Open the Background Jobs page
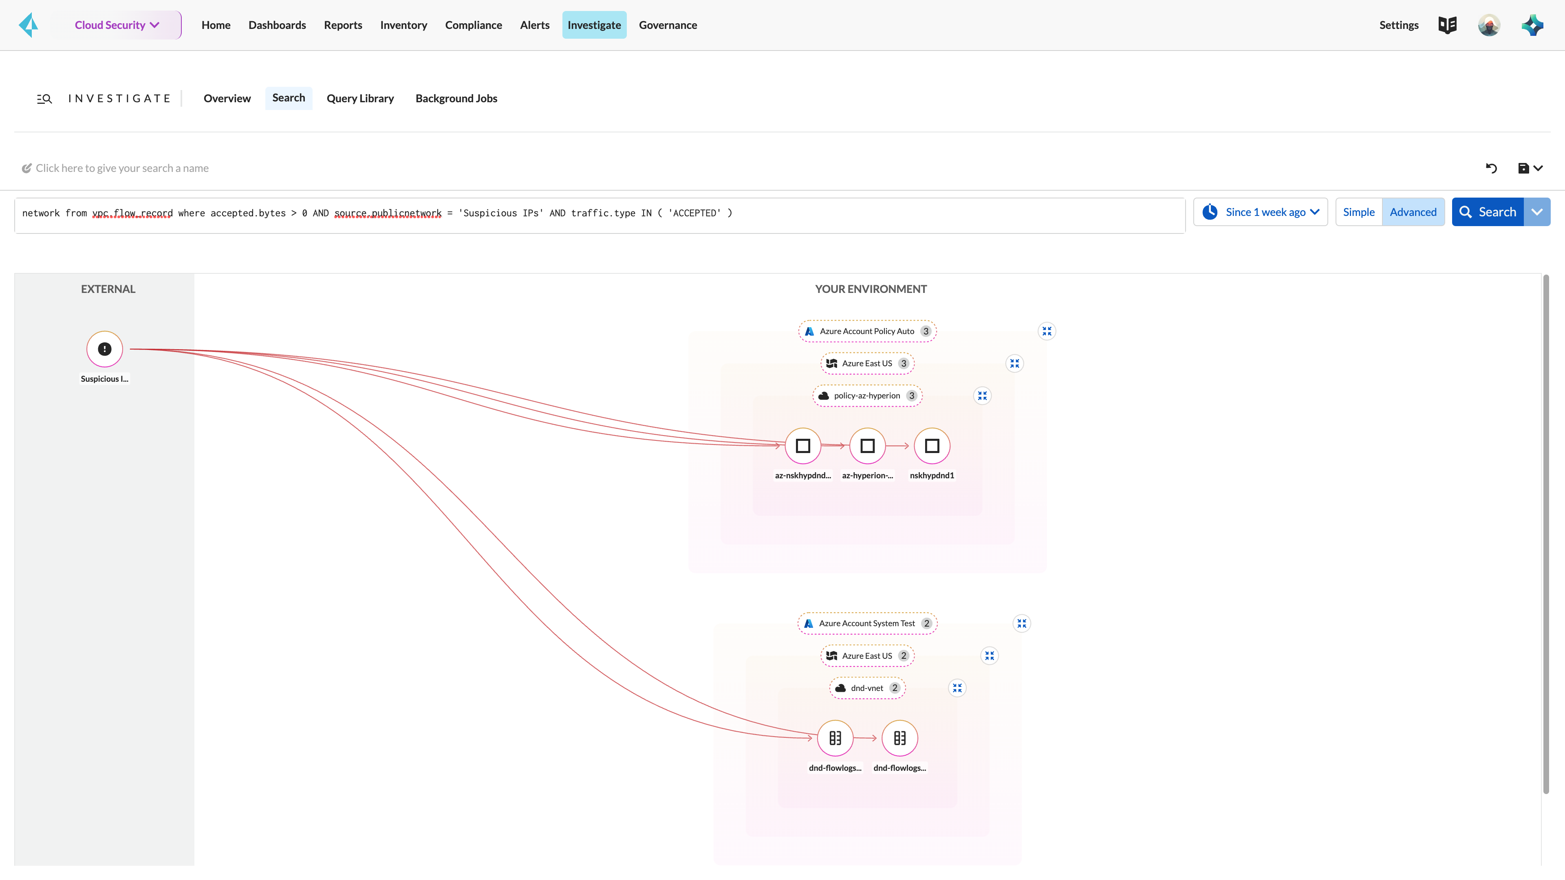Screen dimensions: 1565x880 point(456,98)
